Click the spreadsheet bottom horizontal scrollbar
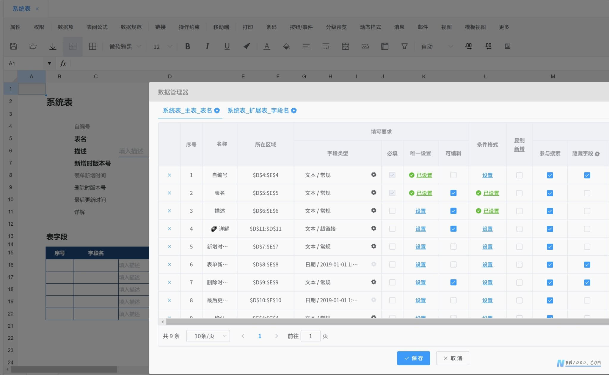Viewport: 609px width, 375px height. pos(64,369)
